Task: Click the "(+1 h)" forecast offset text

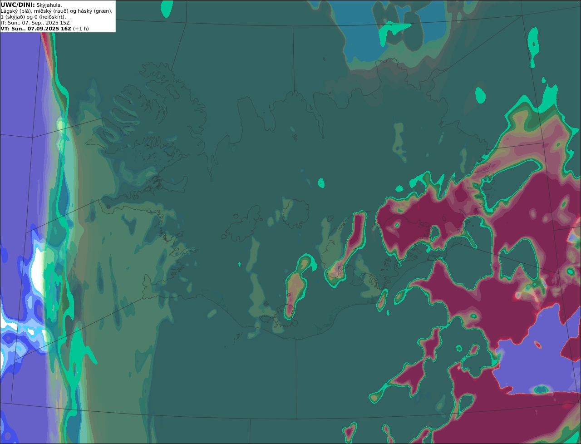Action: coord(81,28)
